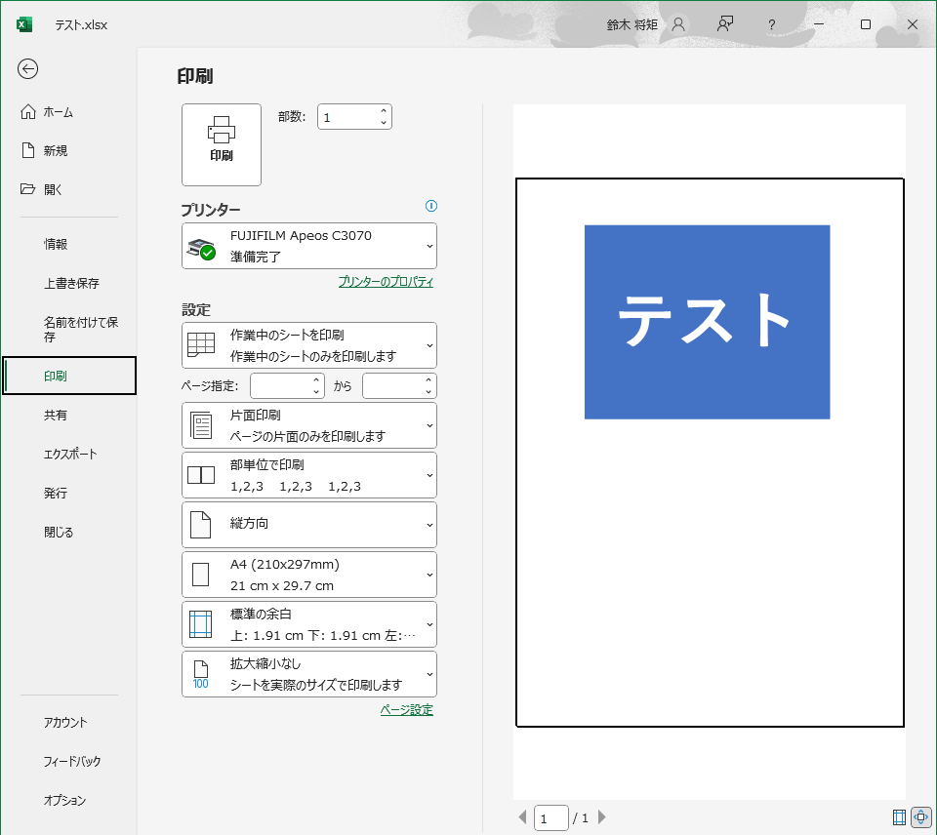Select 閉じる in sidebar

coord(68,532)
